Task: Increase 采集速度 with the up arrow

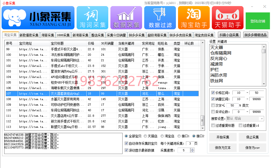Action: (192, 149)
